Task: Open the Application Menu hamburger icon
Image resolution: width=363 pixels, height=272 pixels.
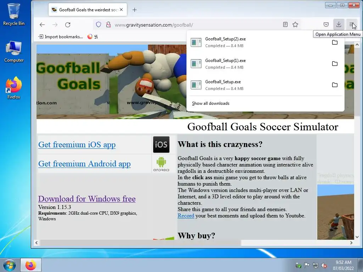Action: (x=351, y=24)
